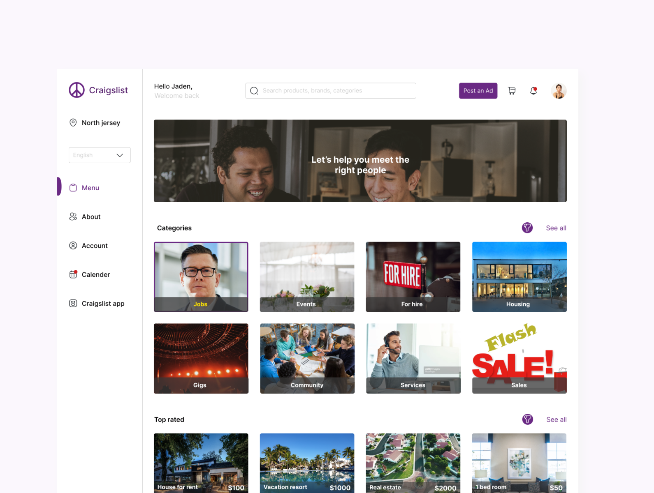Open the House for rent listing

tap(201, 463)
